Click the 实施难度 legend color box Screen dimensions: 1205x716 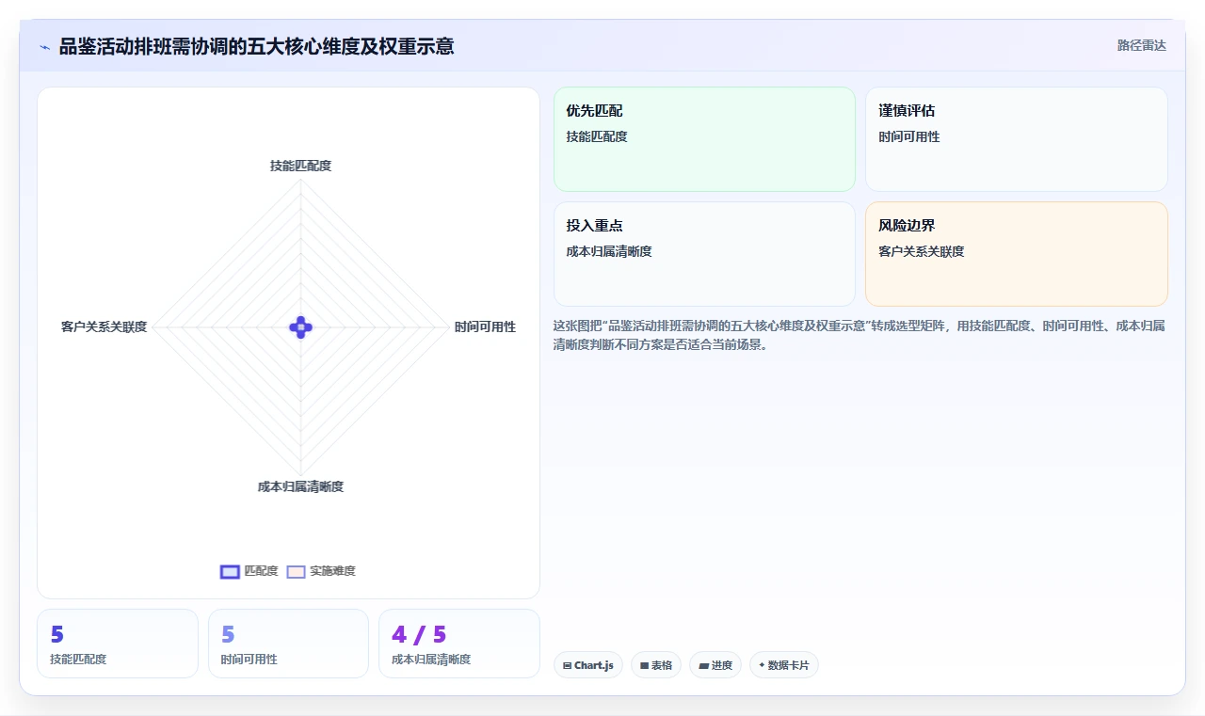(296, 571)
